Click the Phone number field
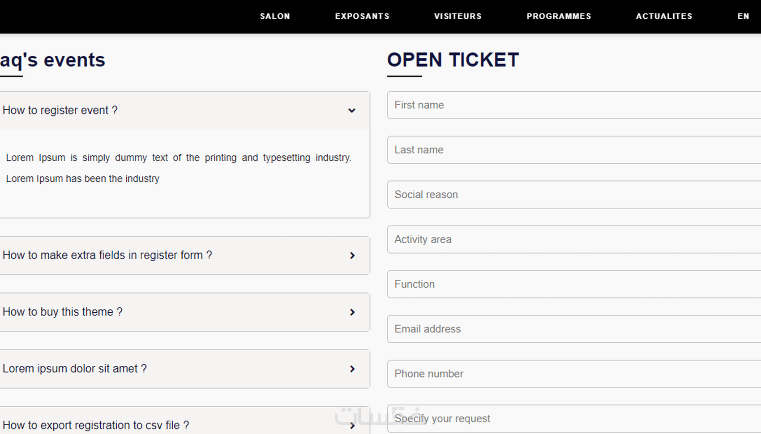Image resolution: width=761 pixels, height=434 pixels. coord(573,374)
